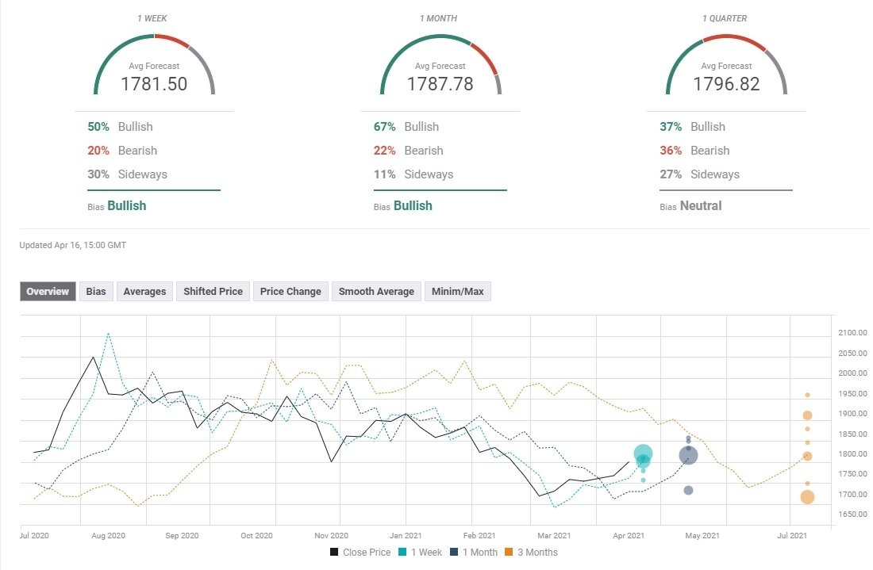Click the large dark blue 1 Month bubble
This screenshot has width=873, height=570.
pos(688,455)
